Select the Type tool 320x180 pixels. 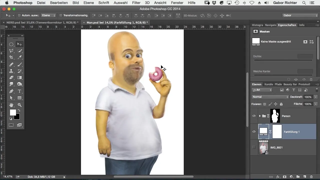[x=19, y=91]
